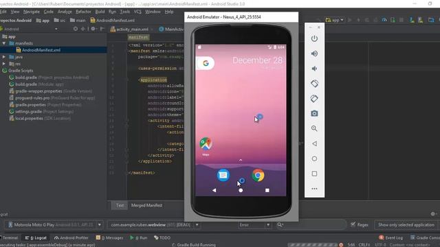The height and width of the screenshot is (247, 440).
Task: Open the File menu
Action: 3,12
